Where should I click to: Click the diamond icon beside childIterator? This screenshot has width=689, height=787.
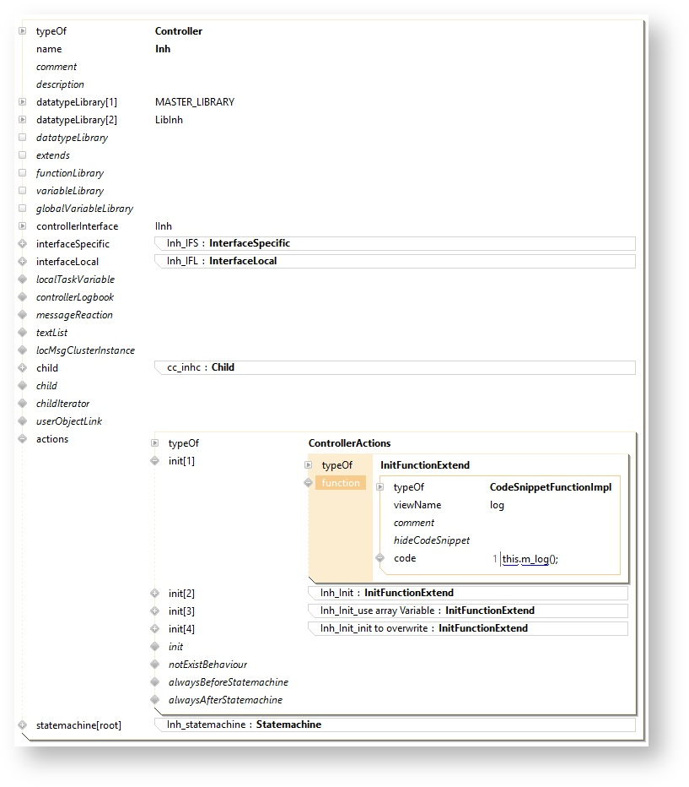[23, 404]
